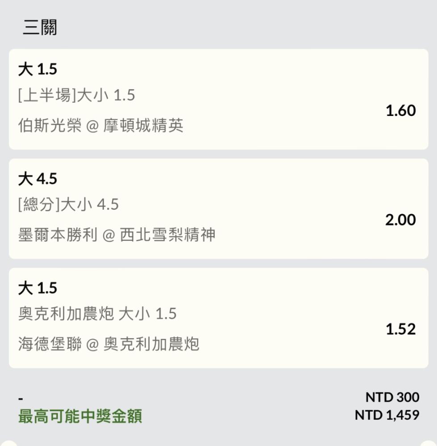Open the 伯斯光榮 @ 摩頓城精英 bet card
The image size is (437, 446).
click(x=218, y=99)
